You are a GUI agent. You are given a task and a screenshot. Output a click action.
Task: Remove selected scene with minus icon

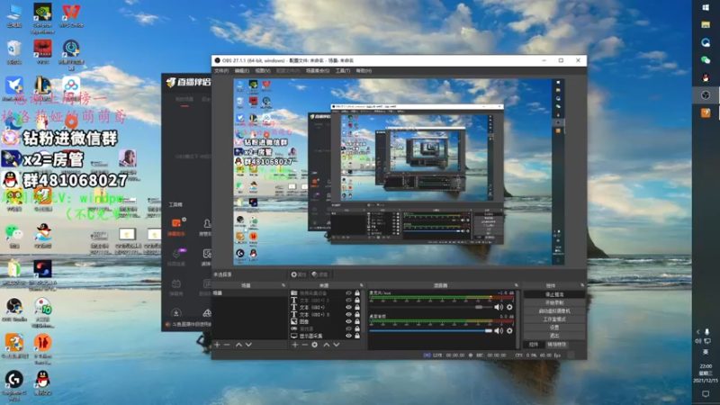[x=227, y=345]
